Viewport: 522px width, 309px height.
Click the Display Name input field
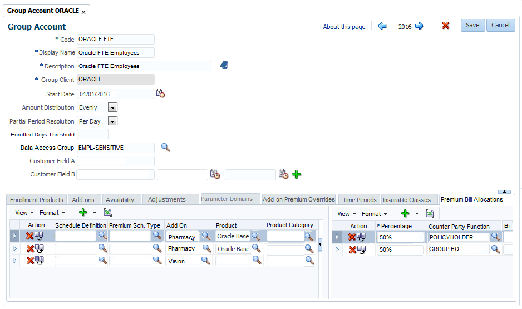pyautogui.click(x=116, y=52)
